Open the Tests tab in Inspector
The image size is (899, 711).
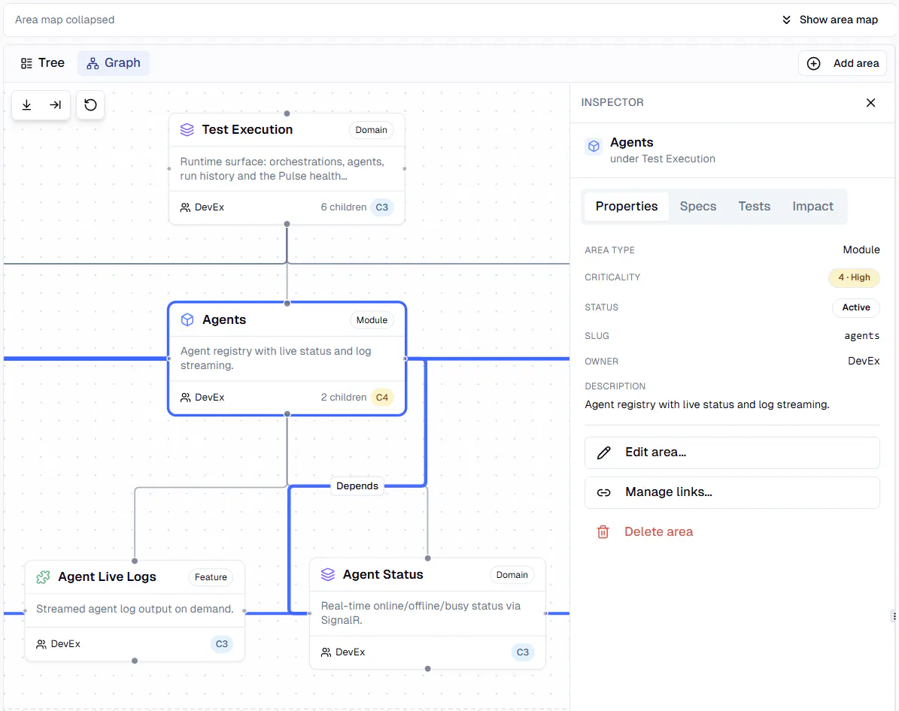coord(754,206)
